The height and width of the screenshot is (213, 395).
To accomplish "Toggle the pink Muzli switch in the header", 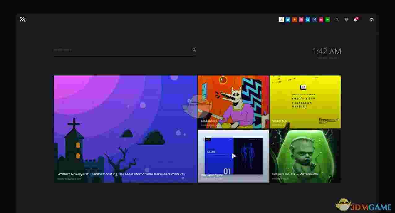I will 355,19.
